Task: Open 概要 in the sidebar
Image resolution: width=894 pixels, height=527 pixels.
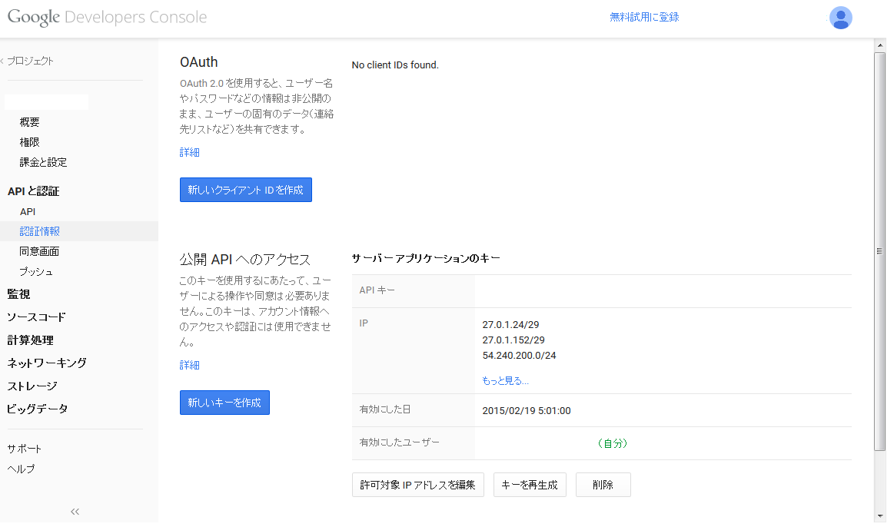Action: 30,122
